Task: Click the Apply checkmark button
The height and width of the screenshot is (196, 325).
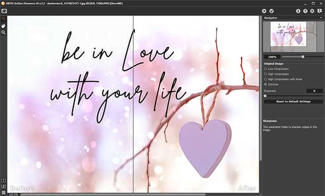Action: tap(272, 11)
